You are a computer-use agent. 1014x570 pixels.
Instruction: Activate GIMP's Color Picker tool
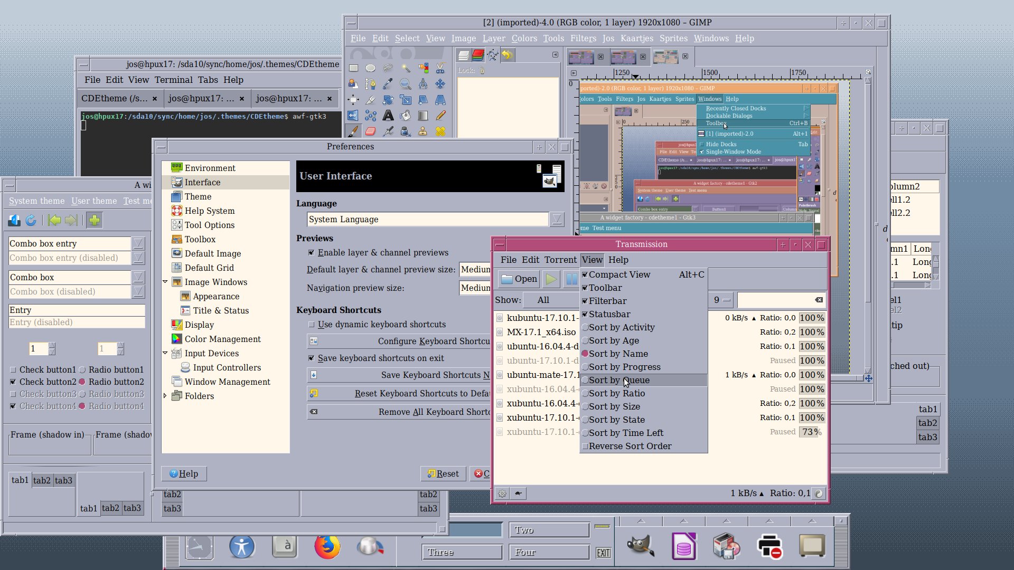[388, 83]
